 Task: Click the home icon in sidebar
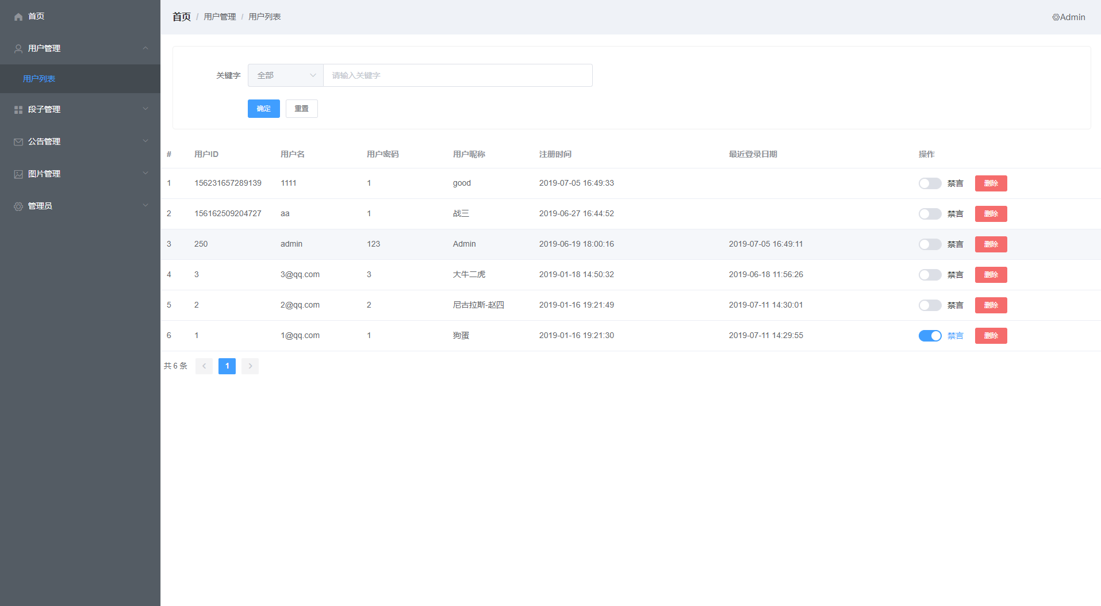click(18, 17)
